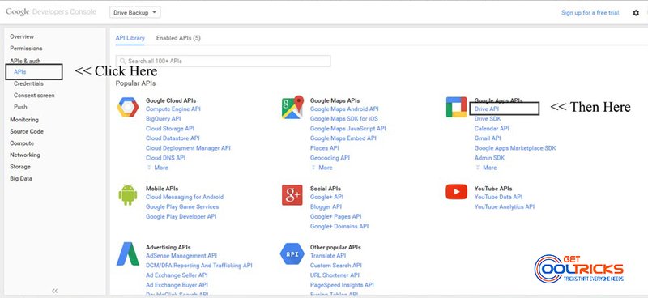Open the BigQuery API link
The height and width of the screenshot is (298, 648).
coord(164,118)
